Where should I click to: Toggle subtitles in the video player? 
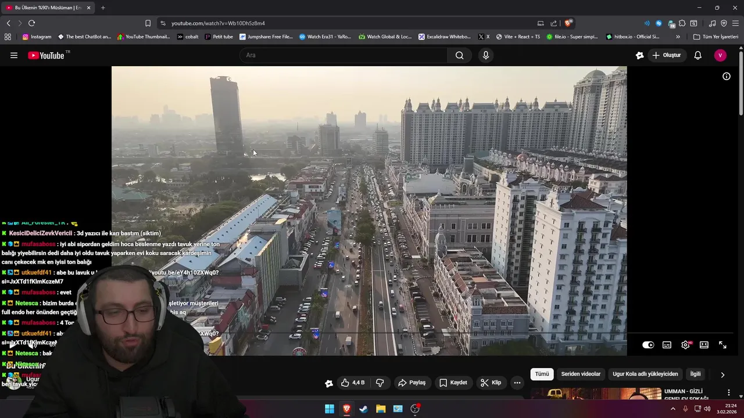[x=667, y=345]
